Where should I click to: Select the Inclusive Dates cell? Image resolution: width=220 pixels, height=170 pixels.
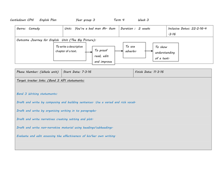(190, 31)
